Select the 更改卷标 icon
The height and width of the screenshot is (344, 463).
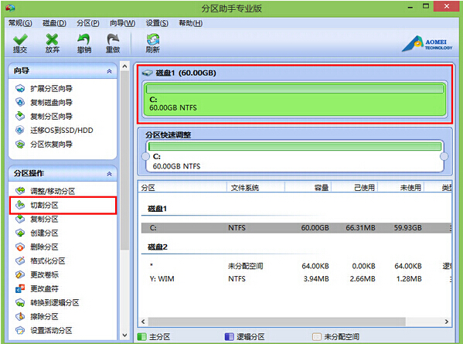click(20, 274)
